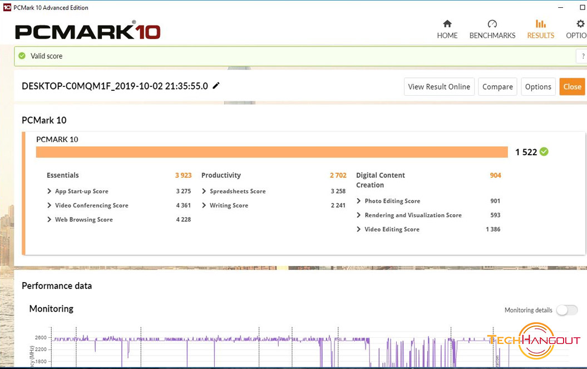The height and width of the screenshot is (369, 587).
Task: Expand the Spreadsheets Score row
Action: pos(204,191)
